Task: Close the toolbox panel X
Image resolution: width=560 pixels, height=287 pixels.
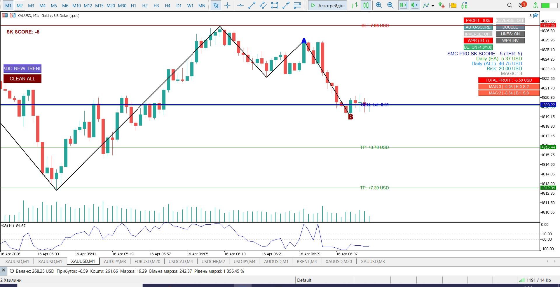Action: (x=4, y=270)
